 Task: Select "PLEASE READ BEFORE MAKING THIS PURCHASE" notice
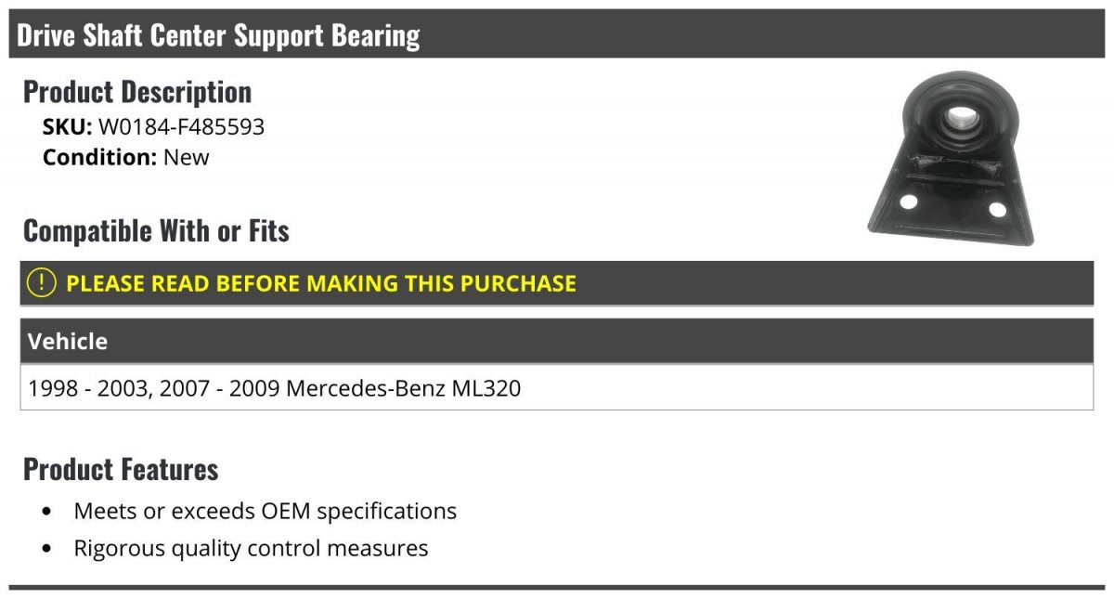point(321,283)
